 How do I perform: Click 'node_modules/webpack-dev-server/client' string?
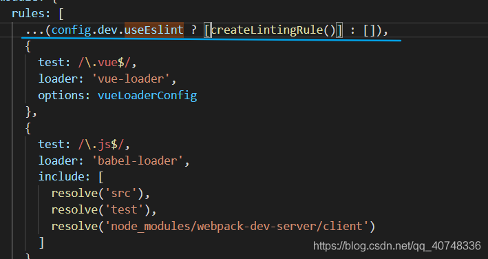tap(237, 227)
